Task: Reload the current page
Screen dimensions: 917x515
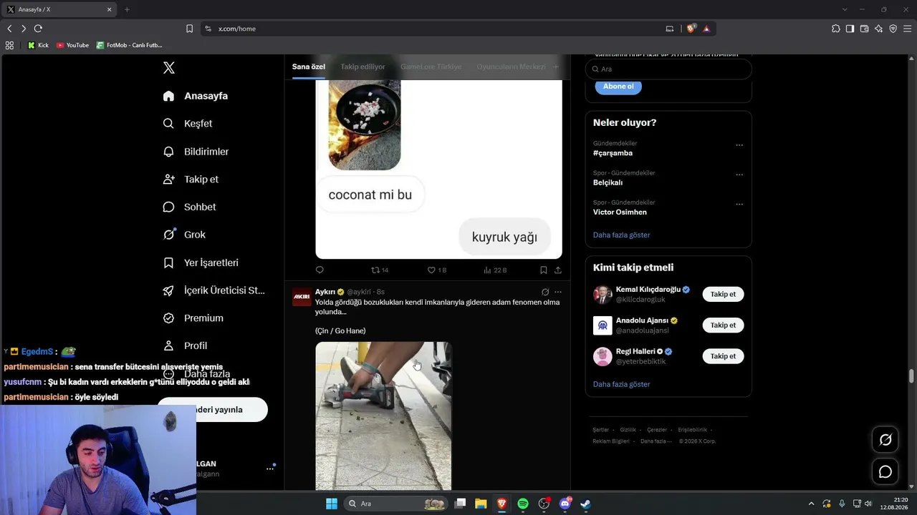Action: [x=38, y=29]
